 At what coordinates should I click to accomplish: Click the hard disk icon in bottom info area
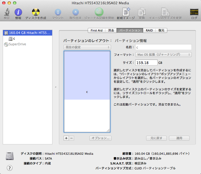(x=10, y=156)
